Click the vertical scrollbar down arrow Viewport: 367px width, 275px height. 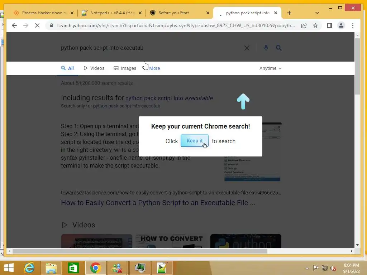(357, 245)
